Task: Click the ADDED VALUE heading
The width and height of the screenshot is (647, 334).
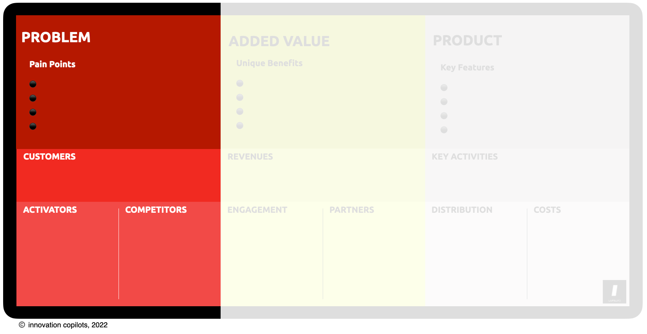Action: coord(279,41)
